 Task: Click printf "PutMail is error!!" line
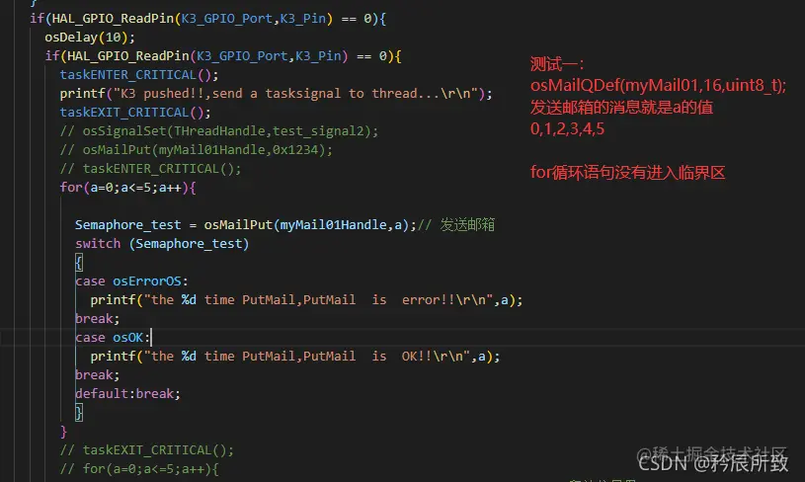[306, 300]
